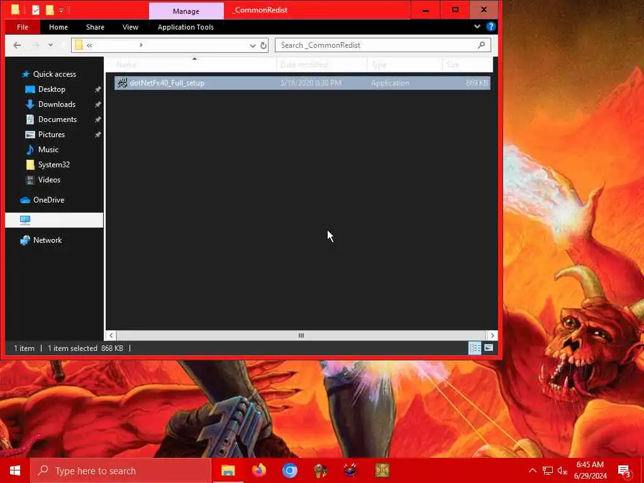Expand the ribbon with the chevron
The image size is (644, 483).
pyautogui.click(x=477, y=26)
